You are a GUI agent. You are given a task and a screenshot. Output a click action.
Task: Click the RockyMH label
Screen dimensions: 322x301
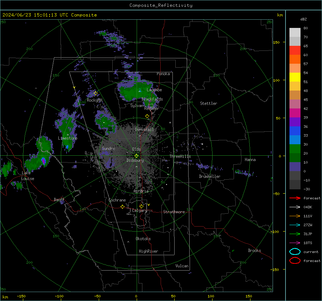94,100
